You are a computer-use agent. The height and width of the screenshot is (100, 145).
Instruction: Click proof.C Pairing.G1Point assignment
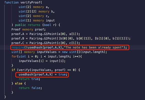pyautogui.click(x=46, y=43)
